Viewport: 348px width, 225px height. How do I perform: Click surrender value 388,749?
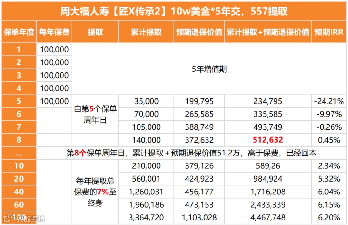tap(199, 127)
